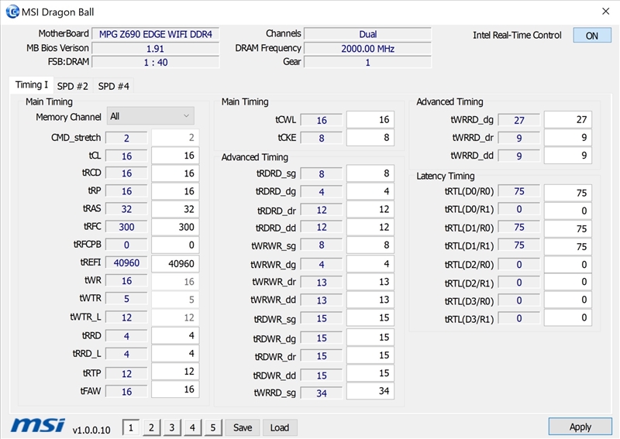Click the tWRRD_dg input field
The image size is (620, 439).
[x=567, y=120]
